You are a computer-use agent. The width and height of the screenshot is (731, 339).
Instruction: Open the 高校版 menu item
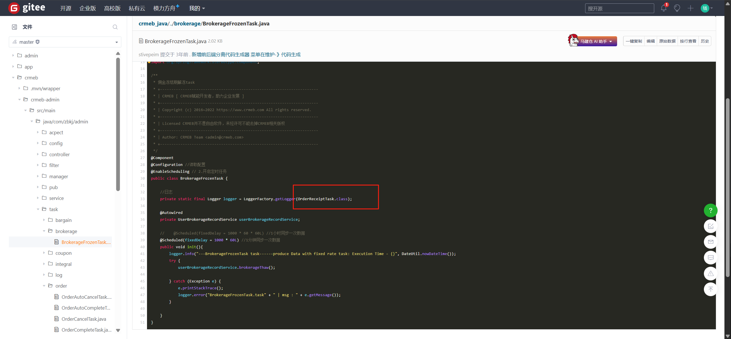pyautogui.click(x=112, y=8)
